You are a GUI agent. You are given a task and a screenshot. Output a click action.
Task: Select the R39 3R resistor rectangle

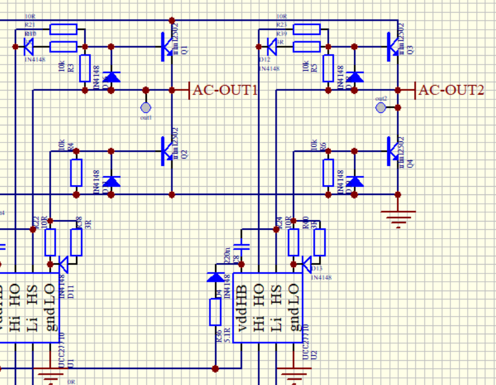pyautogui.click(x=307, y=46)
